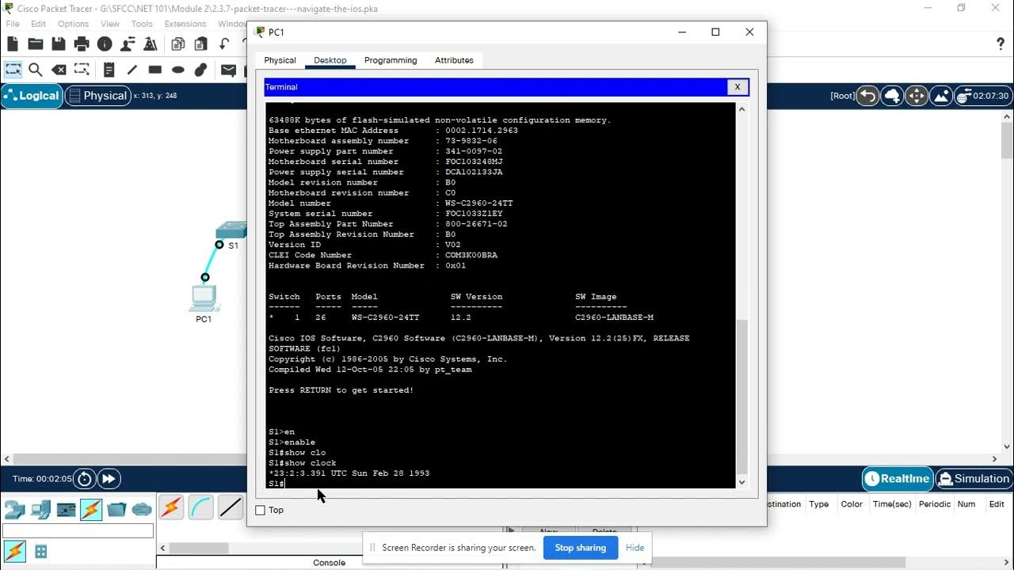Choose the Draw Line tool
This screenshot has width=1014, height=570.
[x=132, y=70]
